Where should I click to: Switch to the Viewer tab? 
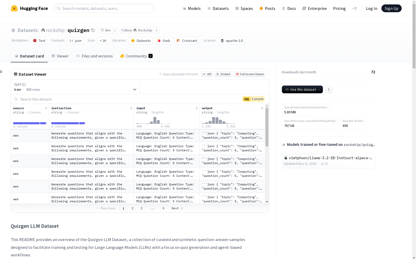60,56
